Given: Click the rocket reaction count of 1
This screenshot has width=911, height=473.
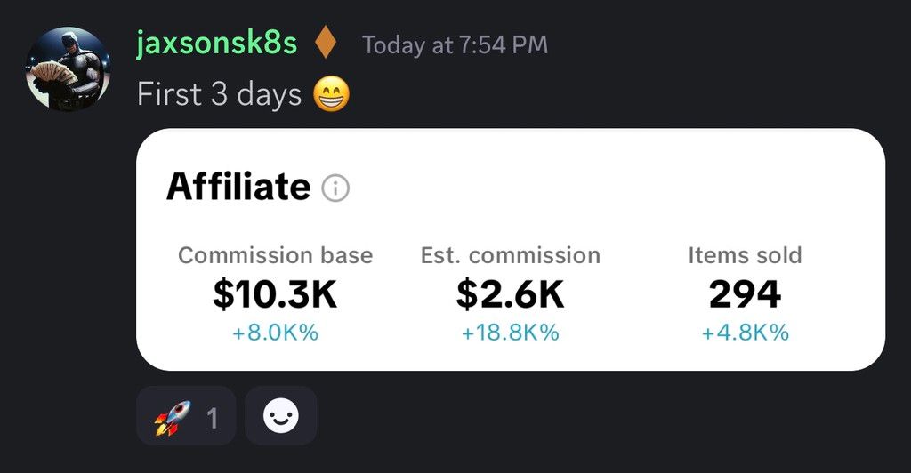Looking at the screenshot, I should 213,417.
